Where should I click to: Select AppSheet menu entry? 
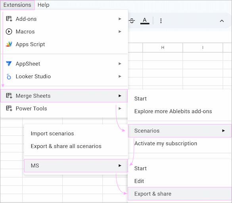click(x=64, y=63)
